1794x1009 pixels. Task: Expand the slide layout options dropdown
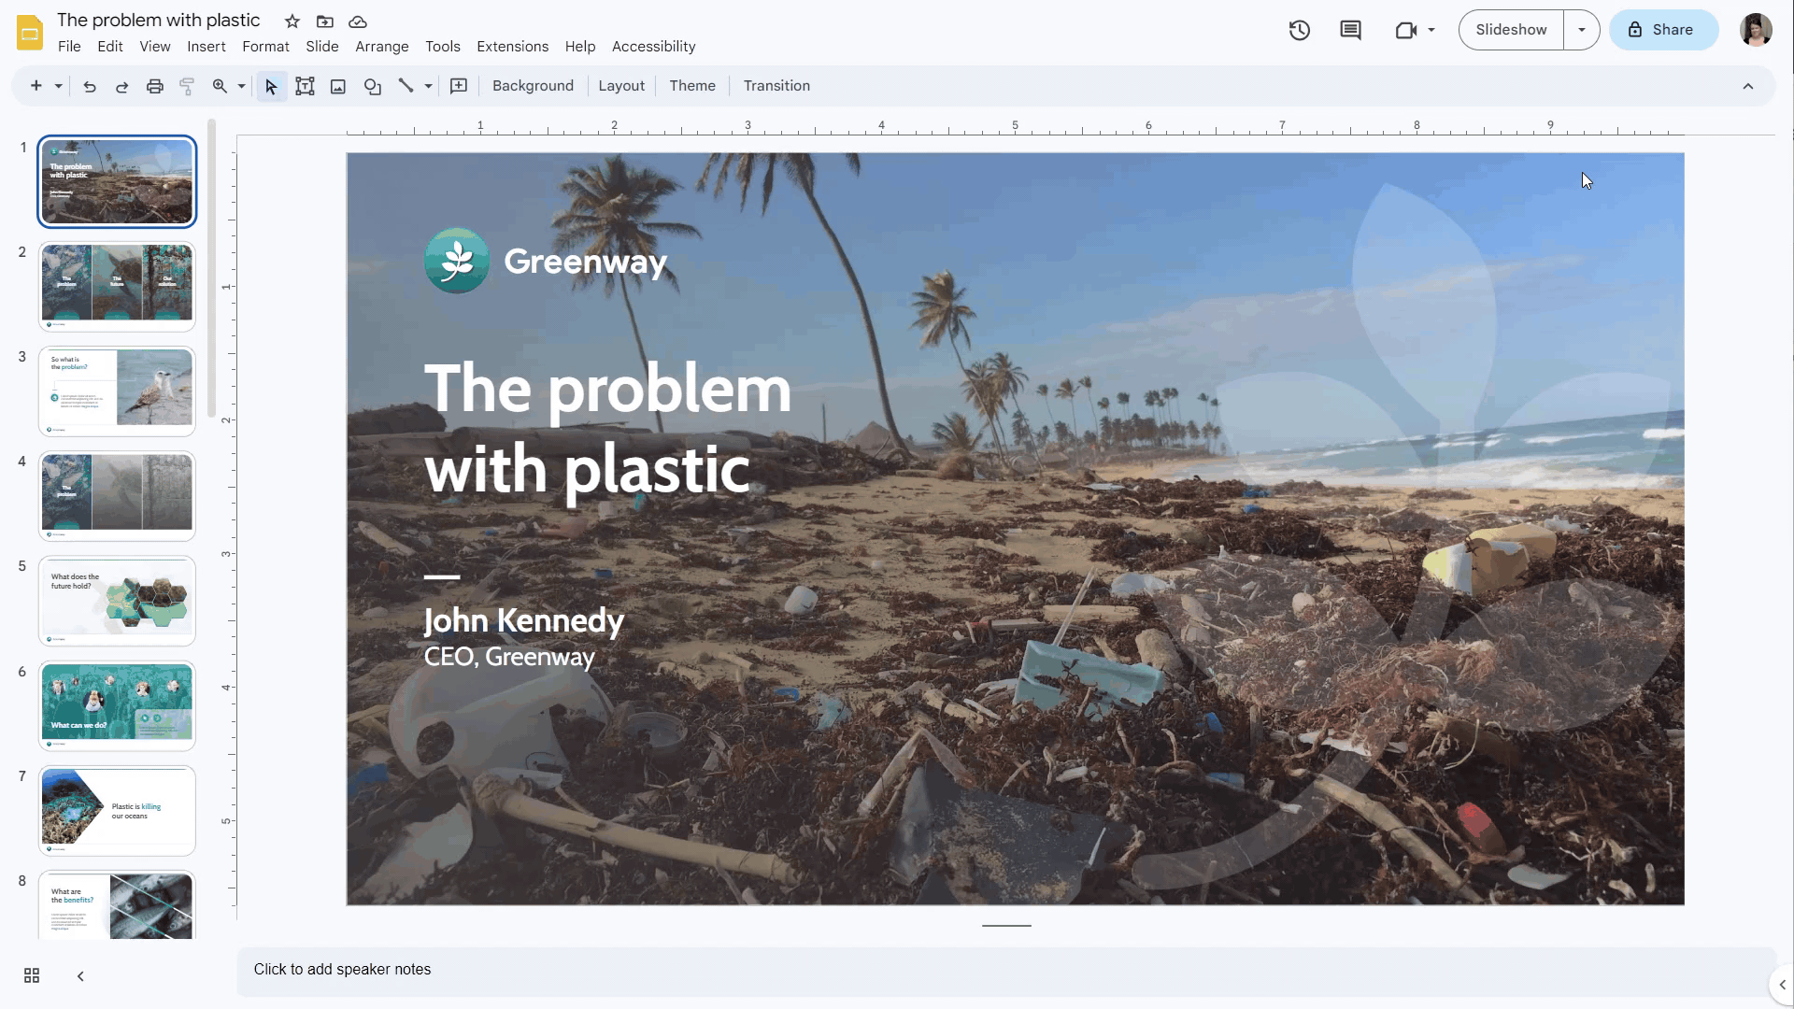point(621,85)
